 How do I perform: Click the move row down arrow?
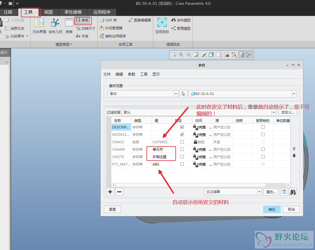(294, 156)
